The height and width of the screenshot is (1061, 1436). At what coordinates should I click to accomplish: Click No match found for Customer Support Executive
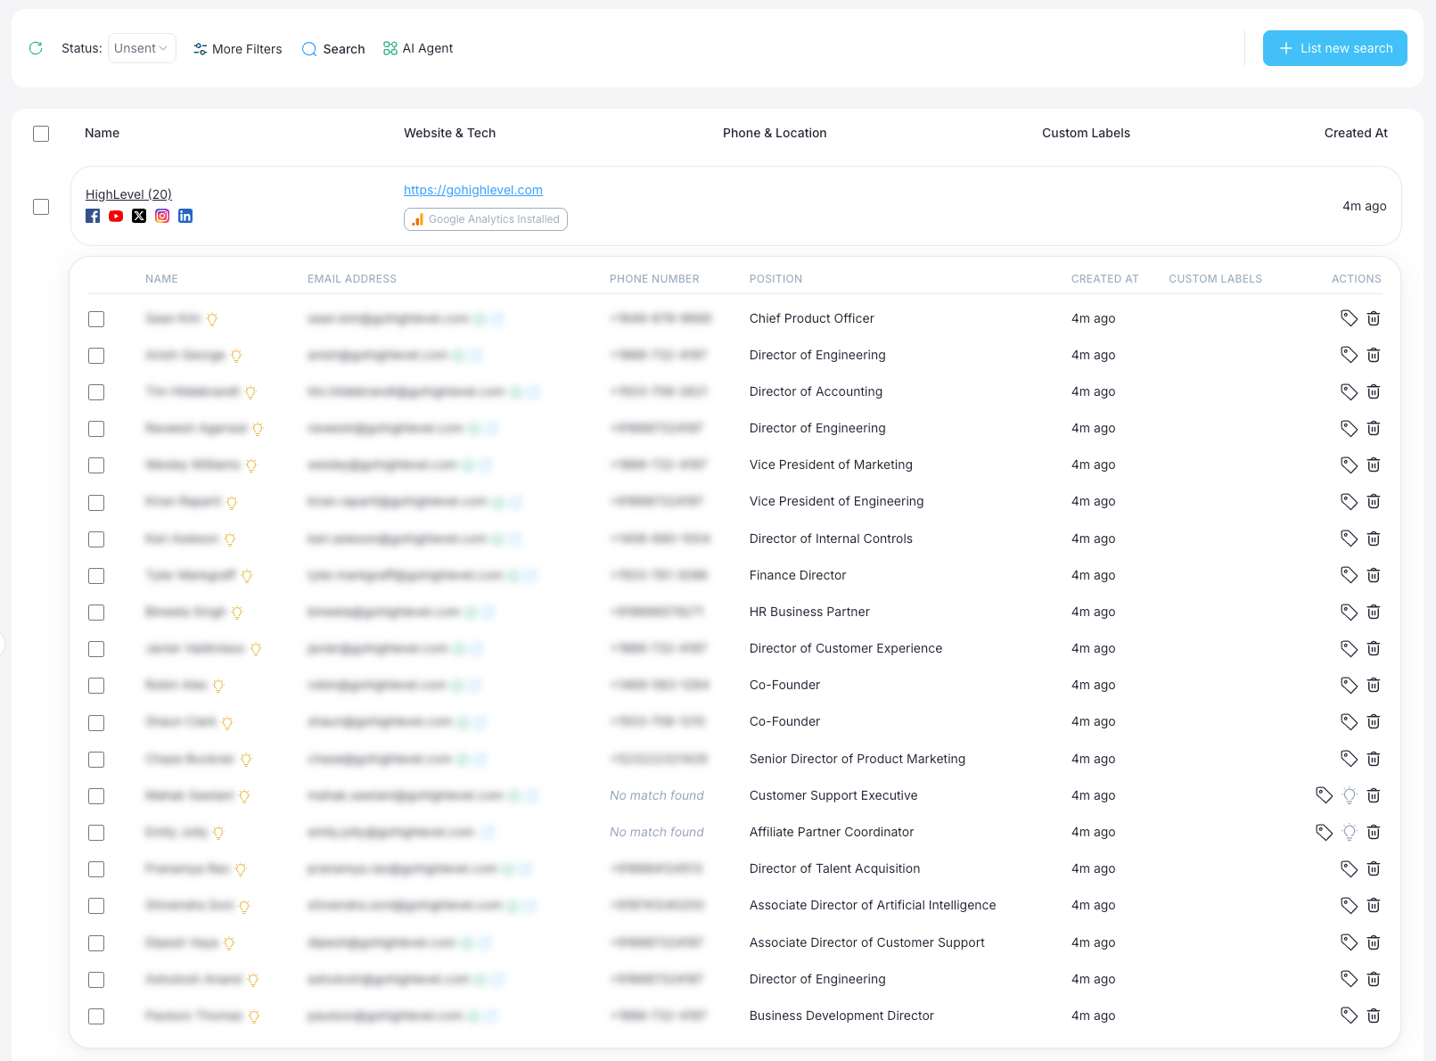coord(657,795)
